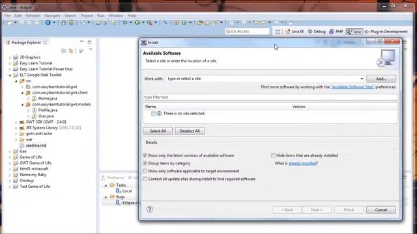Expand the GWT SDK library node

(x=16, y=122)
